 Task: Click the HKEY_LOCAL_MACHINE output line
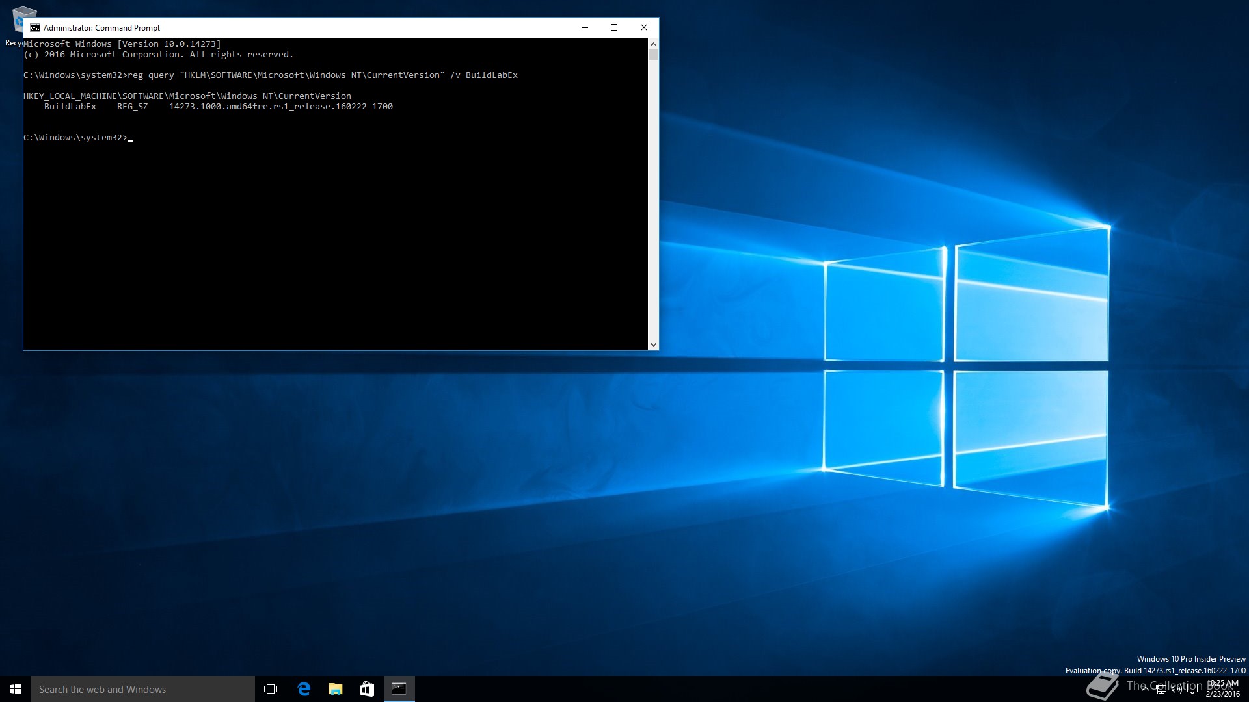pyautogui.click(x=187, y=96)
